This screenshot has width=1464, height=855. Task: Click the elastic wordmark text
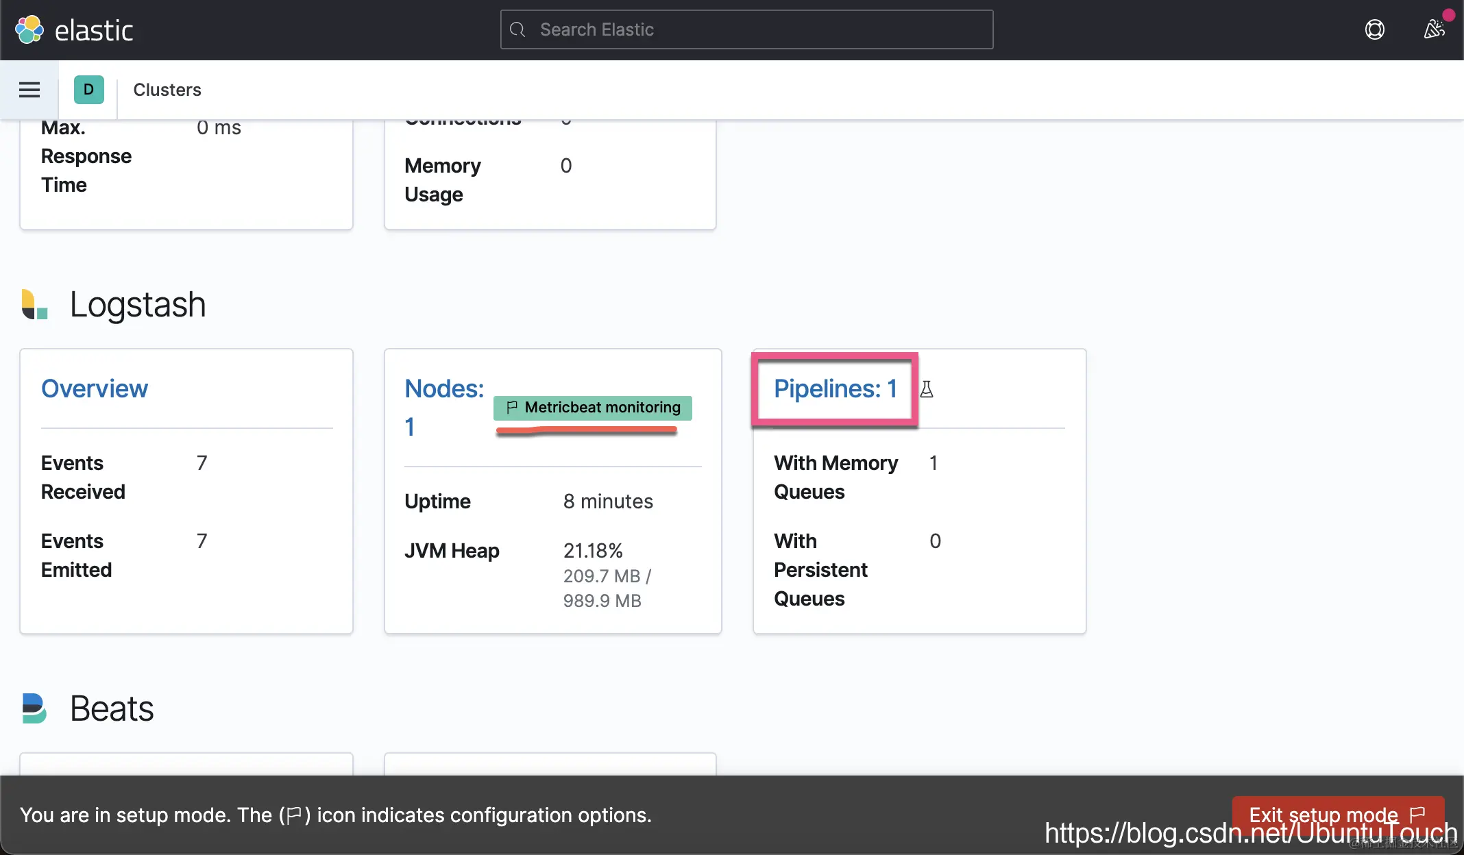coord(94,31)
